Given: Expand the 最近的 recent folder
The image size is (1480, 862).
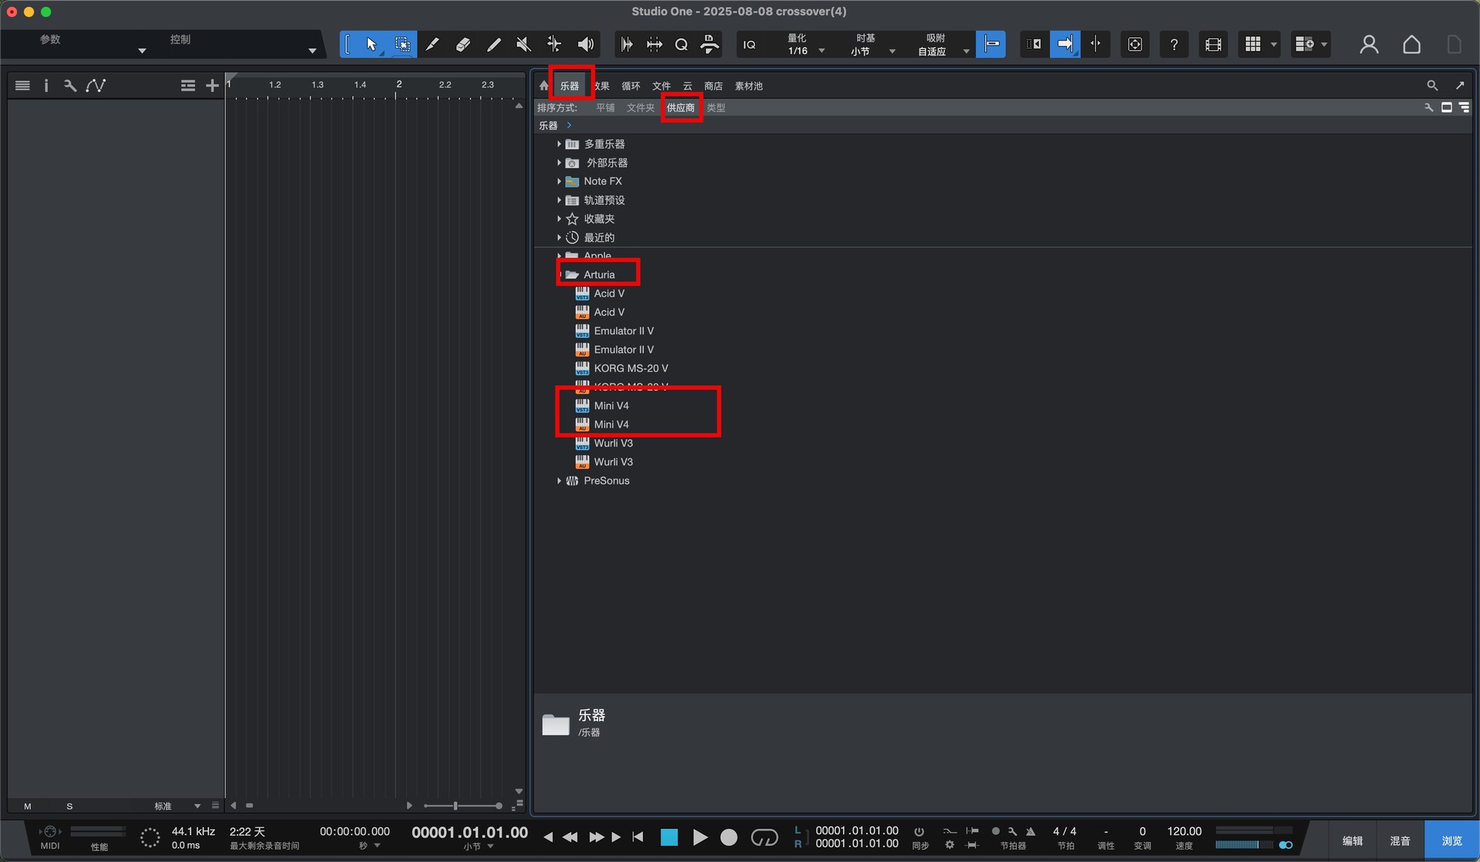Looking at the screenshot, I should 559,237.
